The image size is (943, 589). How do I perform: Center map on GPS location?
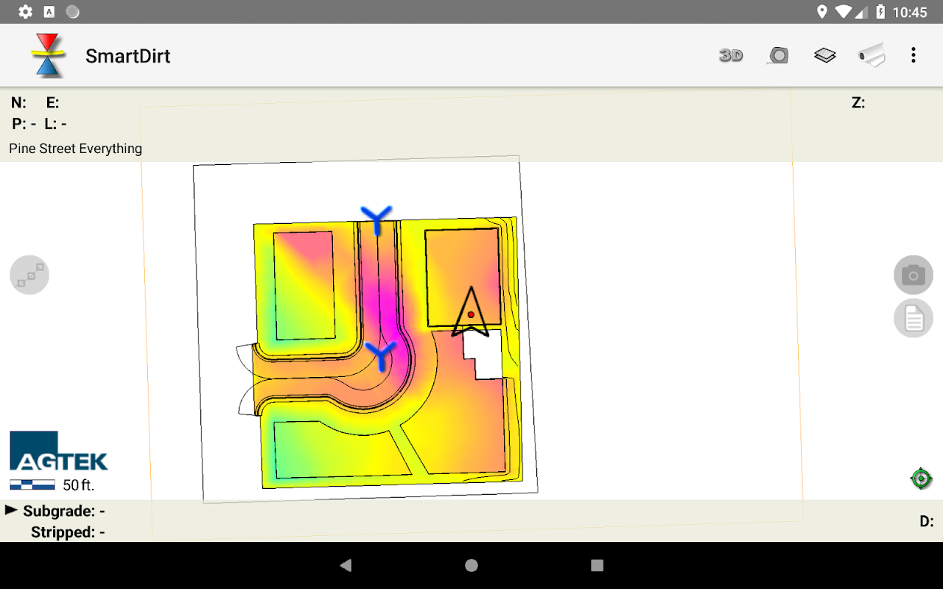pos(921,479)
